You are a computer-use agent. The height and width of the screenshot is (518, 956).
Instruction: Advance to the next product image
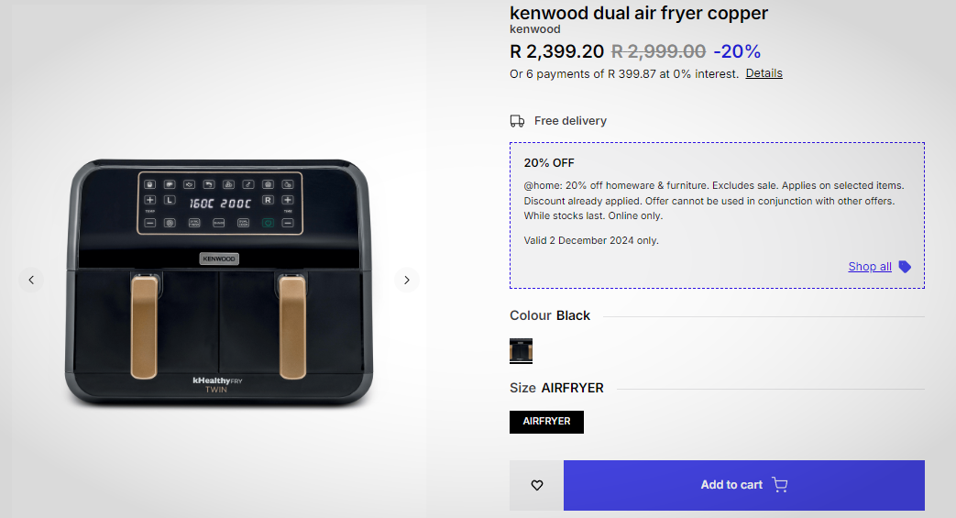point(406,281)
